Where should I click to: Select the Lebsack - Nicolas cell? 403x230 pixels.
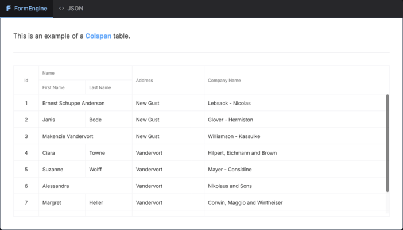(x=295, y=103)
